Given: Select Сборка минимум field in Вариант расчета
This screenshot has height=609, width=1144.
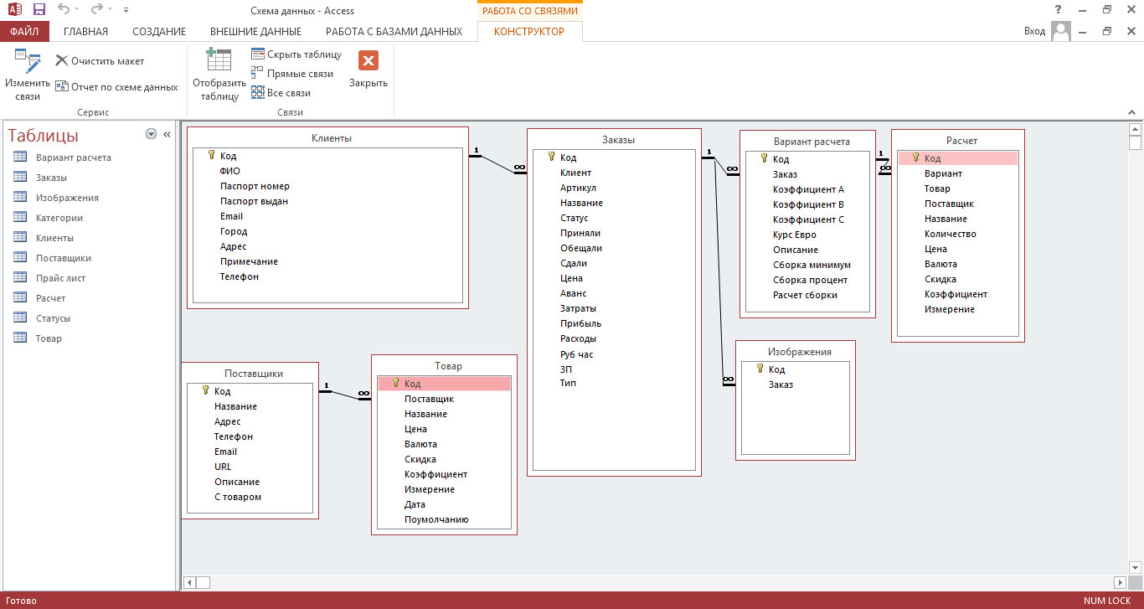Looking at the screenshot, I should [x=812, y=265].
